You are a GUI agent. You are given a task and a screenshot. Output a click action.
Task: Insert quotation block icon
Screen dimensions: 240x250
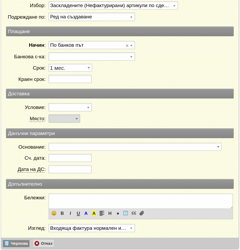click(x=134, y=213)
